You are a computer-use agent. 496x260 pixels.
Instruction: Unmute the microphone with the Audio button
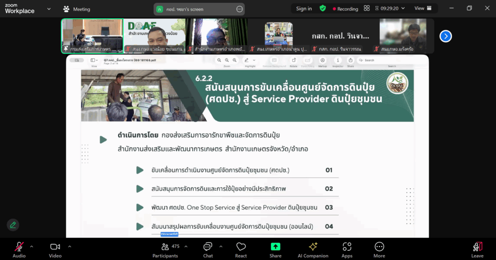[19, 249]
